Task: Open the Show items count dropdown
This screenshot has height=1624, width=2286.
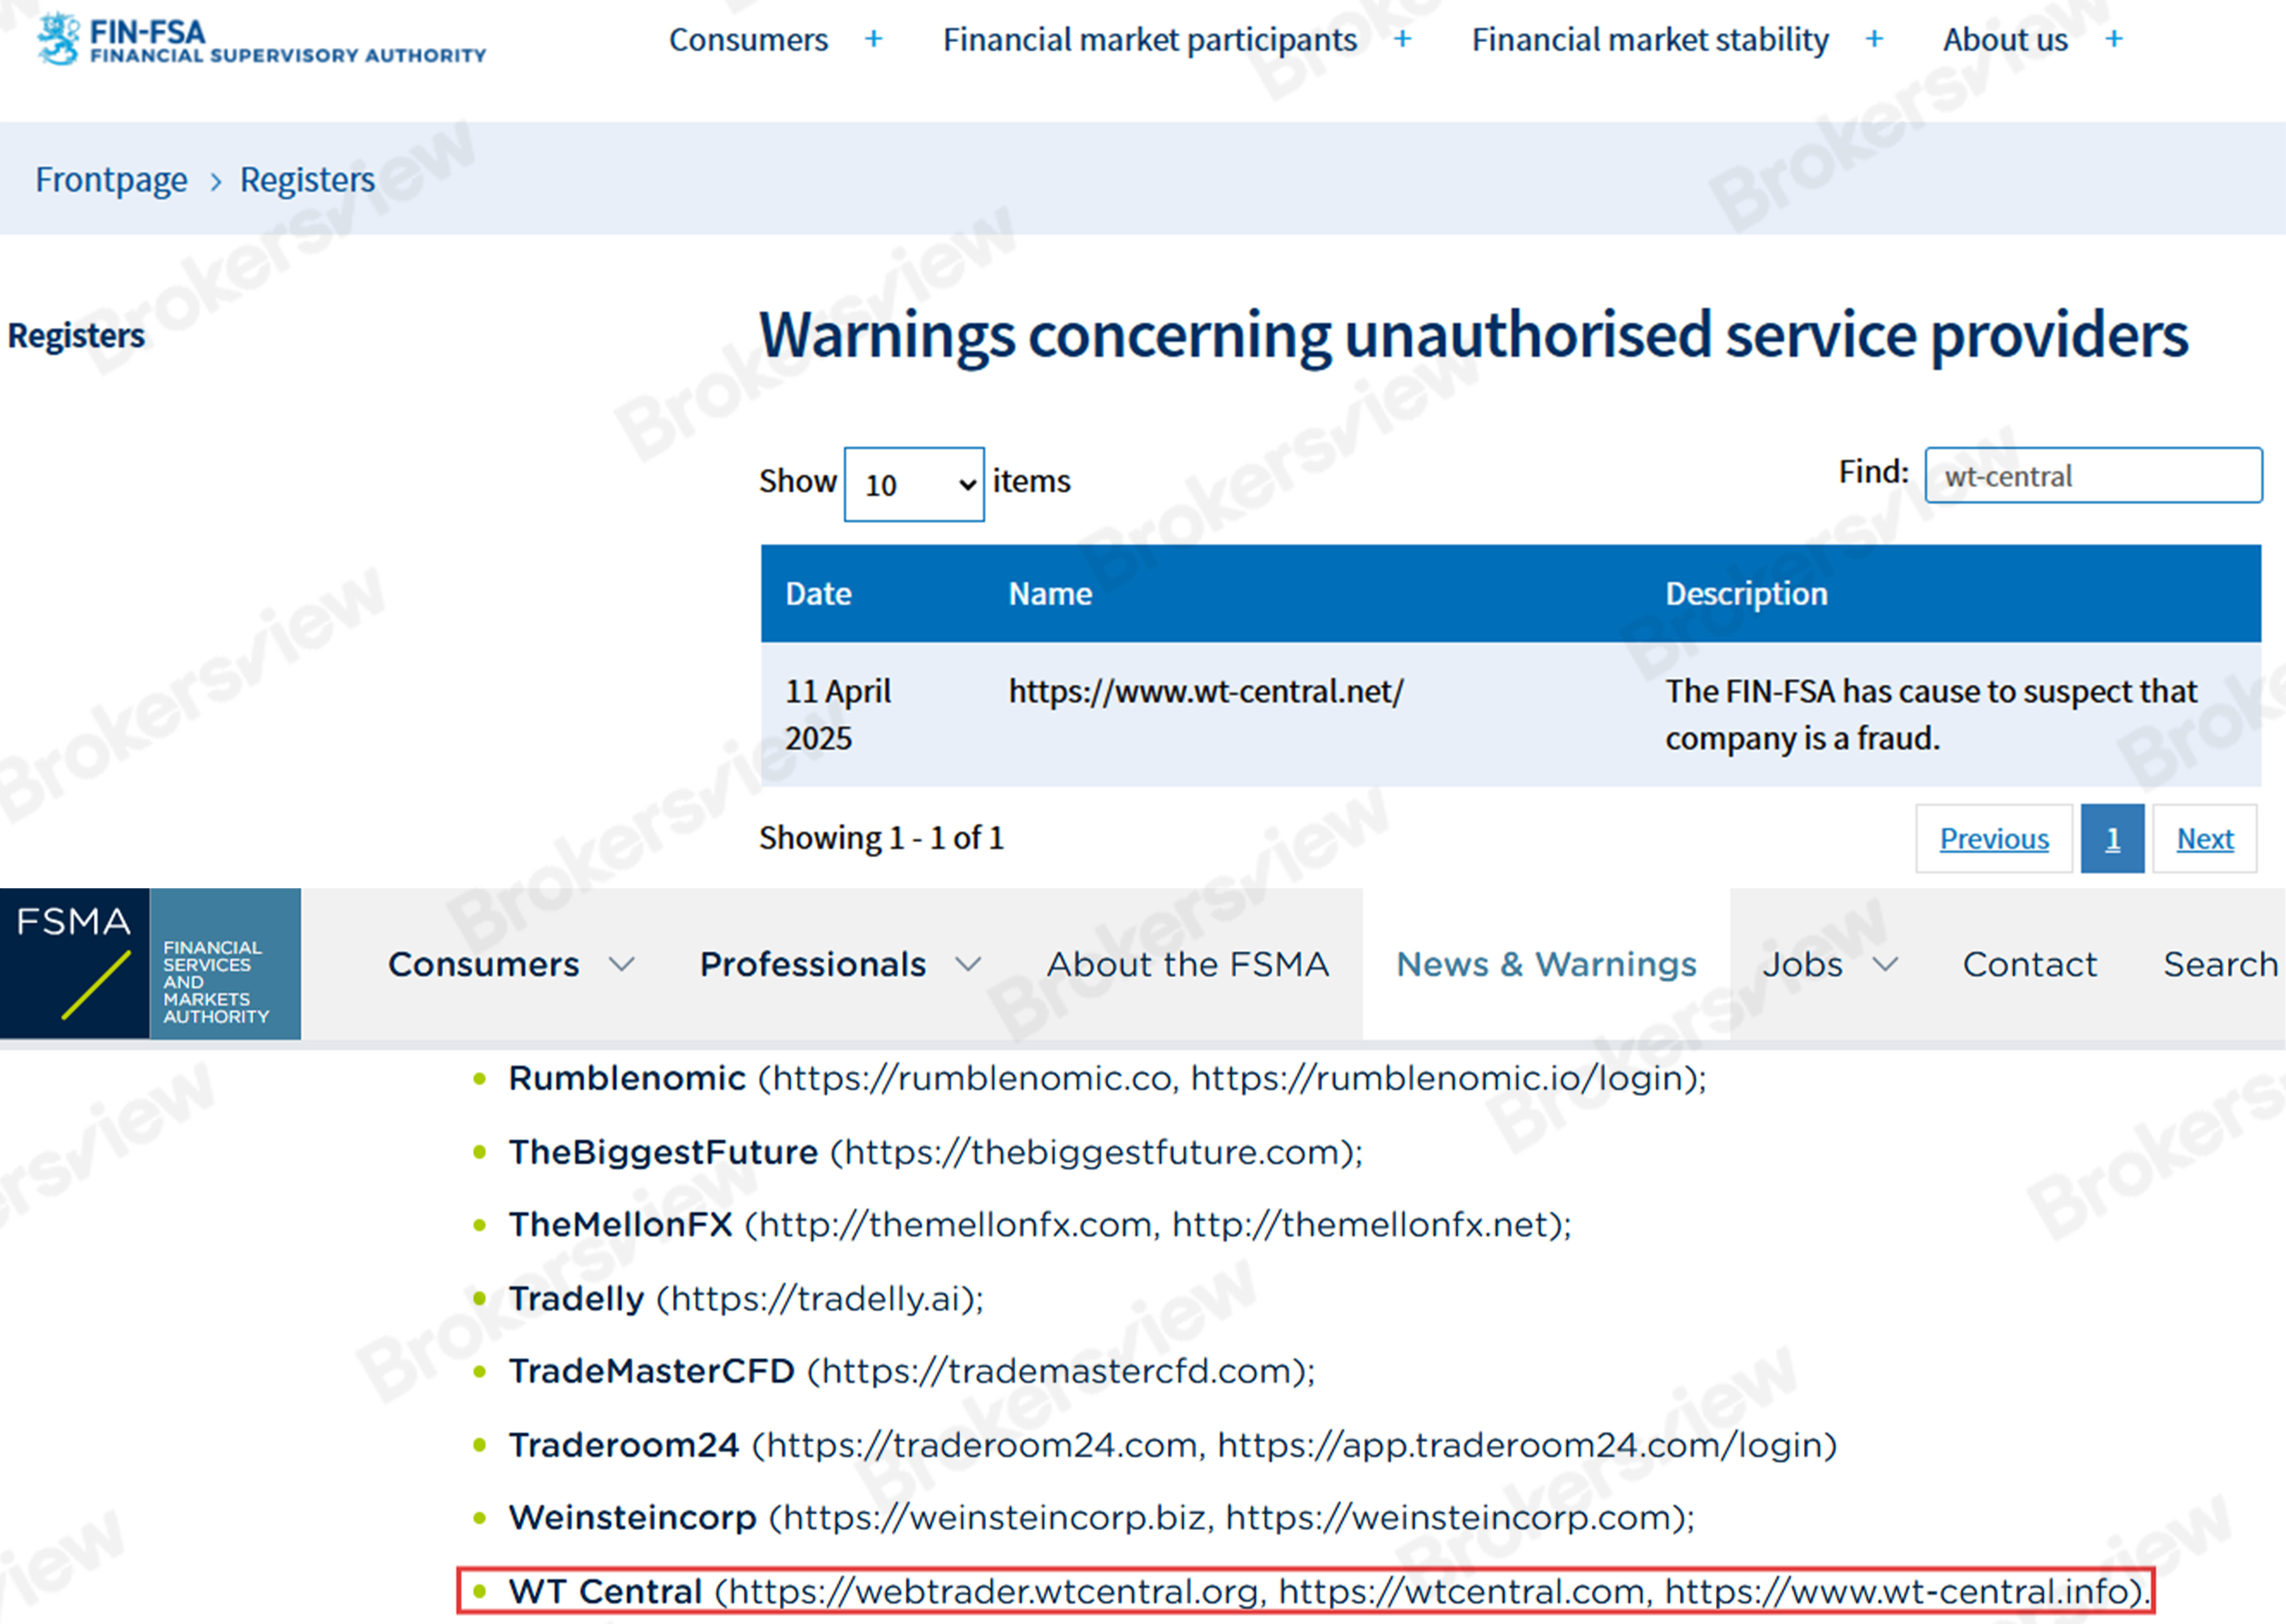Action: pyautogui.click(x=913, y=484)
